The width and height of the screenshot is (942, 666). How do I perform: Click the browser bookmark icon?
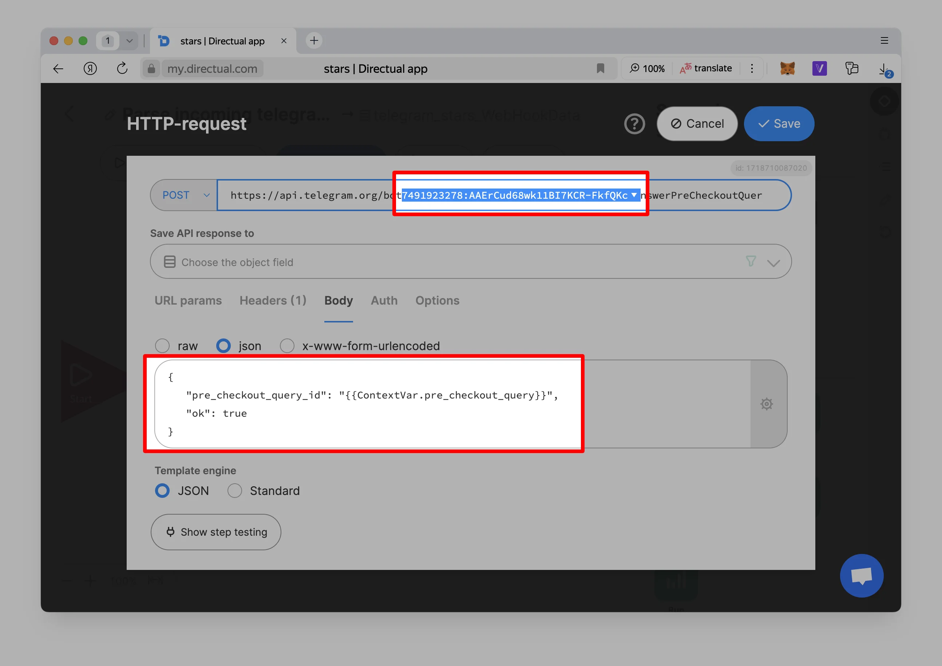click(x=600, y=68)
